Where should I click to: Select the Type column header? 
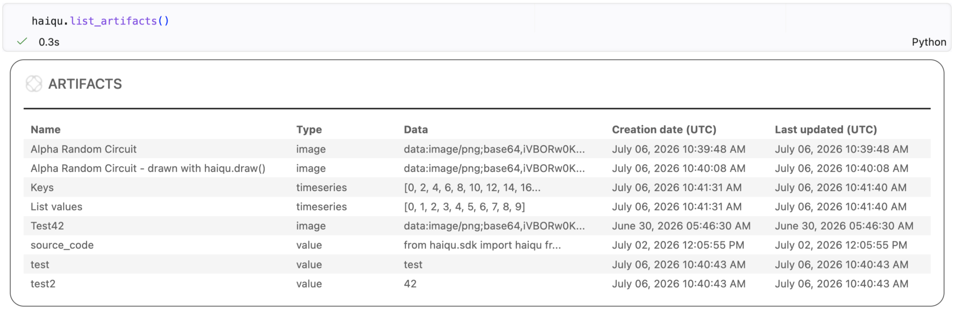pos(309,130)
